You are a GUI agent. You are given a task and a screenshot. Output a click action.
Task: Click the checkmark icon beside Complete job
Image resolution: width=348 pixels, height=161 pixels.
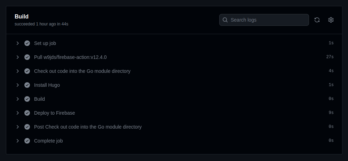tap(27, 141)
